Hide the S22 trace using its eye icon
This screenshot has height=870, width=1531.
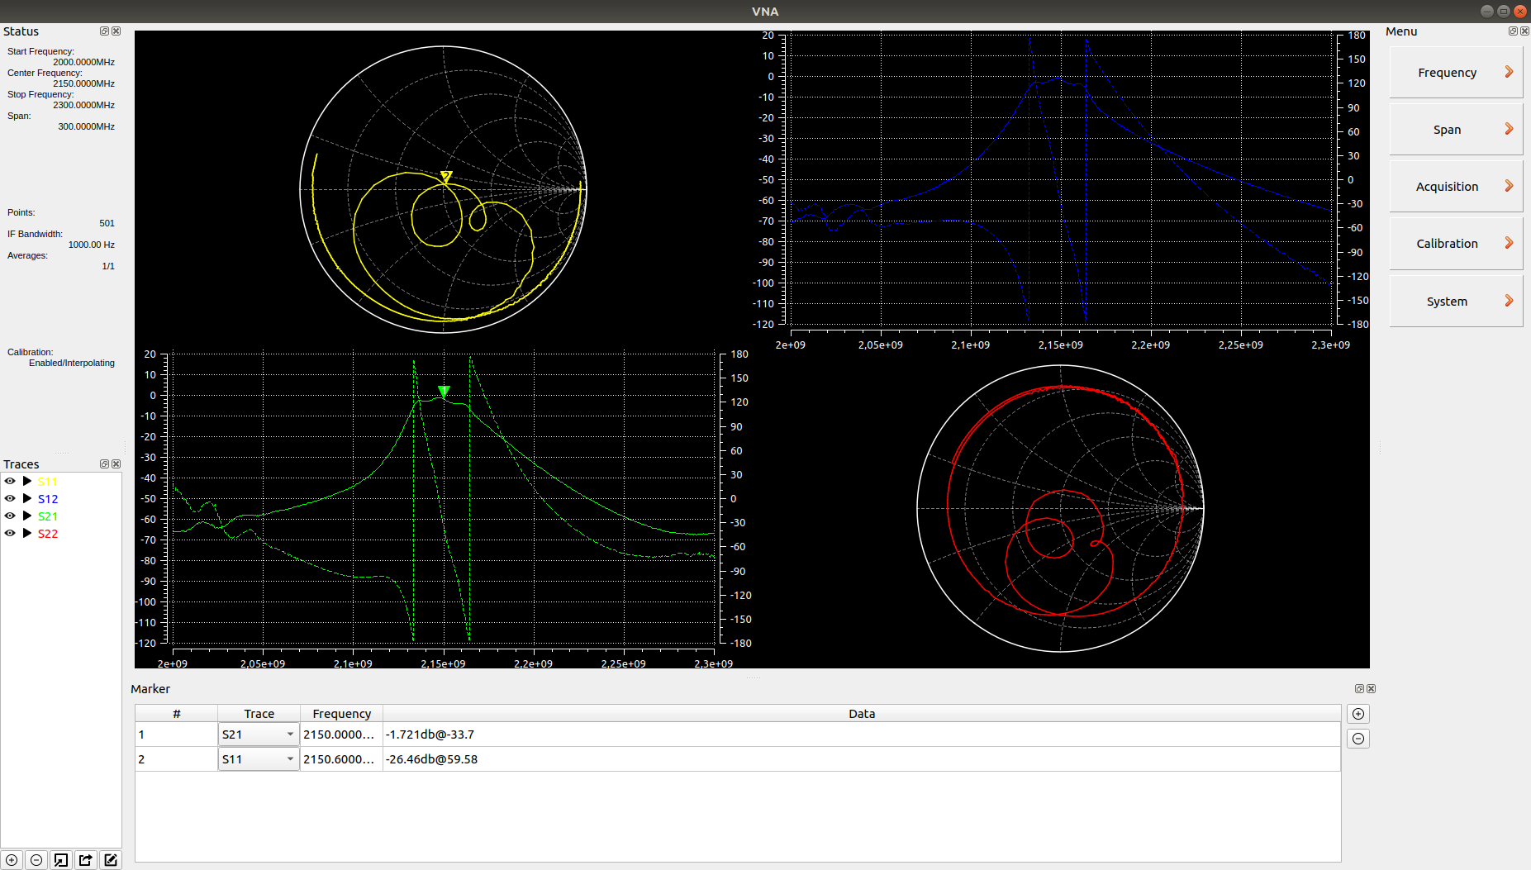point(10,533)
